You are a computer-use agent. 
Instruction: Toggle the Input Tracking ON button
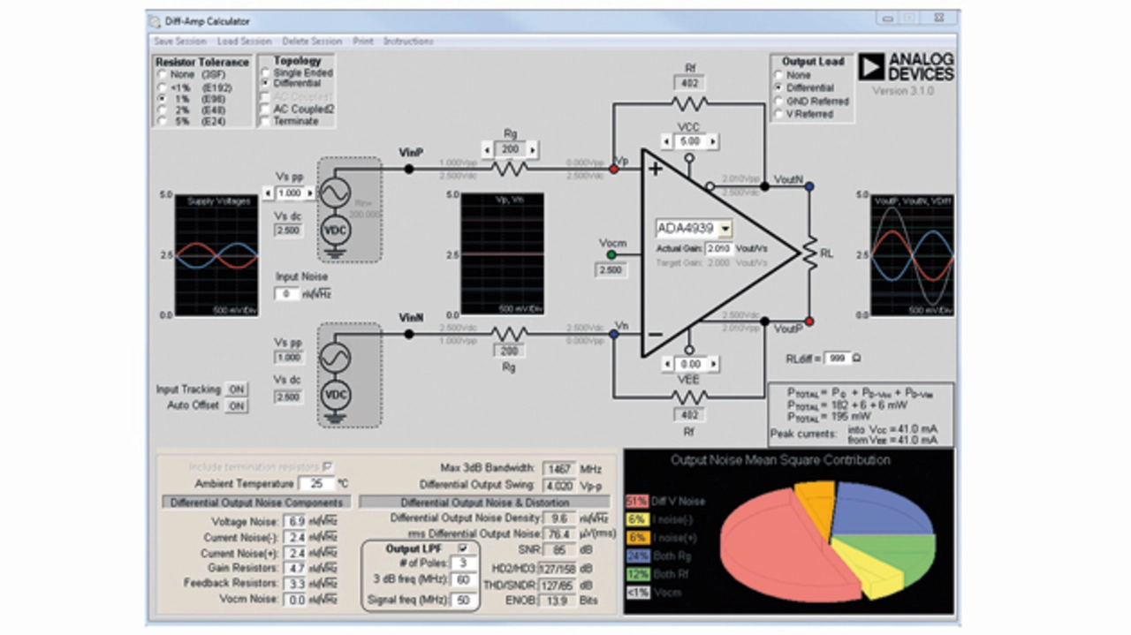[236, 389]
